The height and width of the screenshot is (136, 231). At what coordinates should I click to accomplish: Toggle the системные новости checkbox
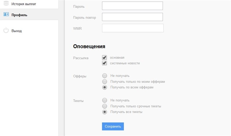(105, 63)
